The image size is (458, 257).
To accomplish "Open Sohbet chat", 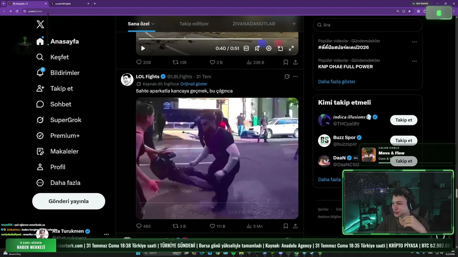I will (54, 104).
